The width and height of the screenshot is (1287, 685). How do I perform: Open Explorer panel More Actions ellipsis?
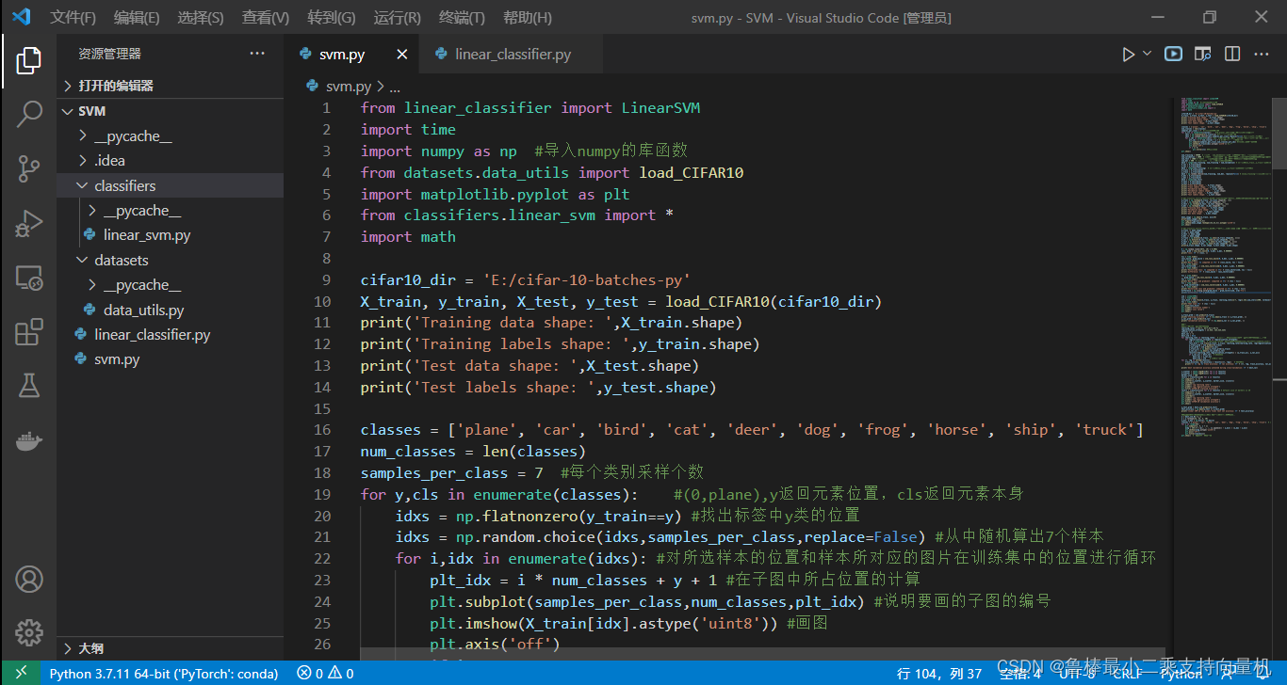pyautogui.click(x=257, y=54)
